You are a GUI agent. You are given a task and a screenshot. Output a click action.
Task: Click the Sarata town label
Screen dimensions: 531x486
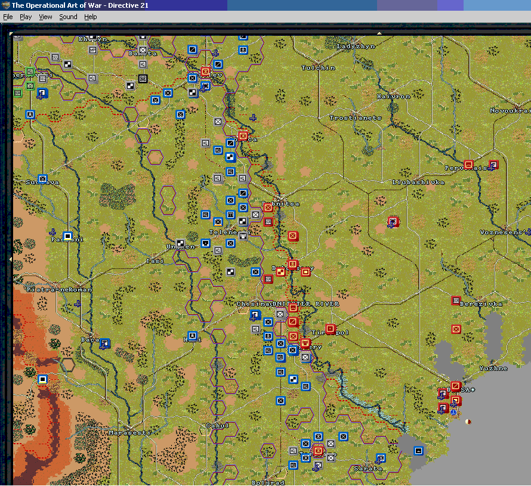(368, 468)
